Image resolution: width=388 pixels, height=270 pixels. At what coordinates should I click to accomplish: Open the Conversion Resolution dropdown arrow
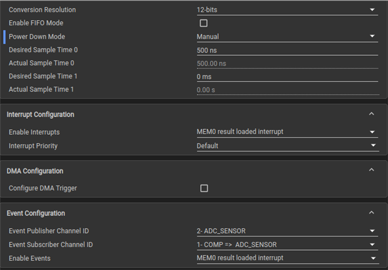coord(372,10)
